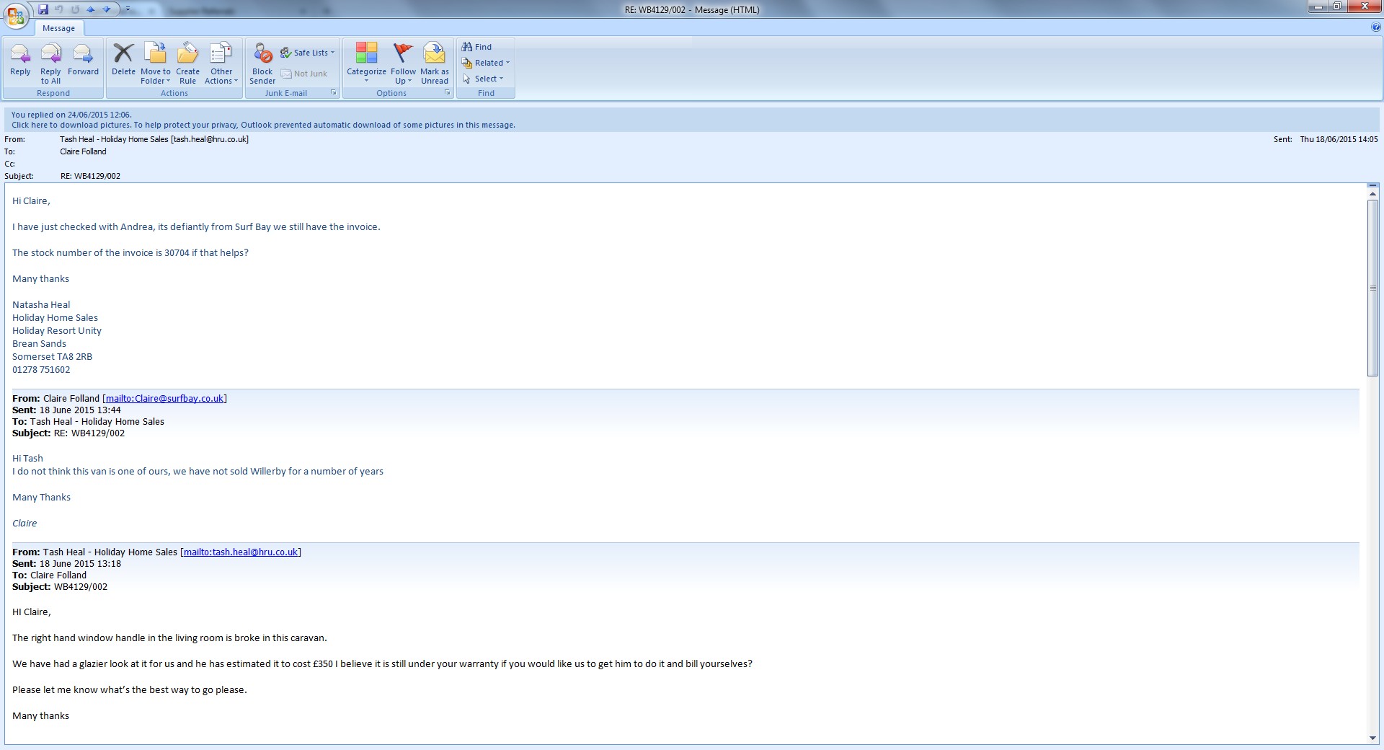Click Find in the ribbon
The width and height of the screenshot is (1384, 750).
pyautogui.click(x=477, y=47)
